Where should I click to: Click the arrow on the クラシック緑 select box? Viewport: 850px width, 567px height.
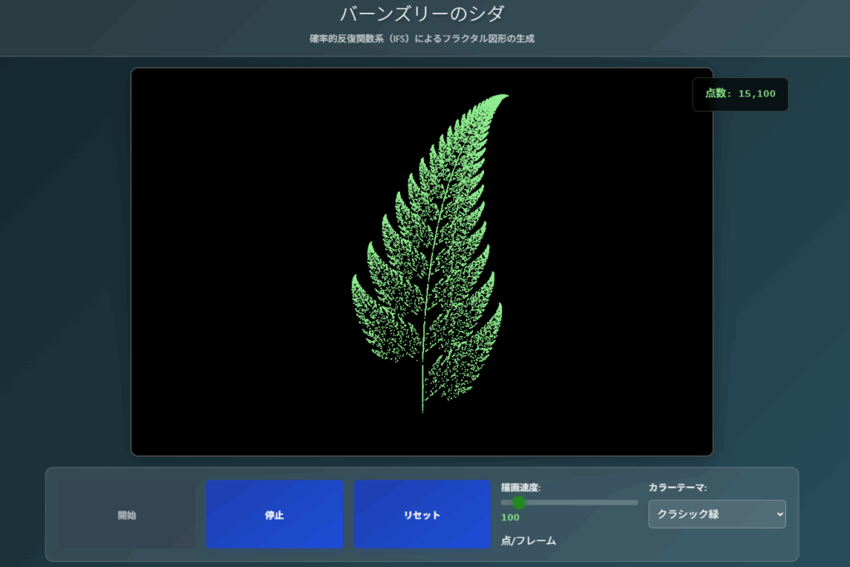pyautogui.click(x=777, y=514)
